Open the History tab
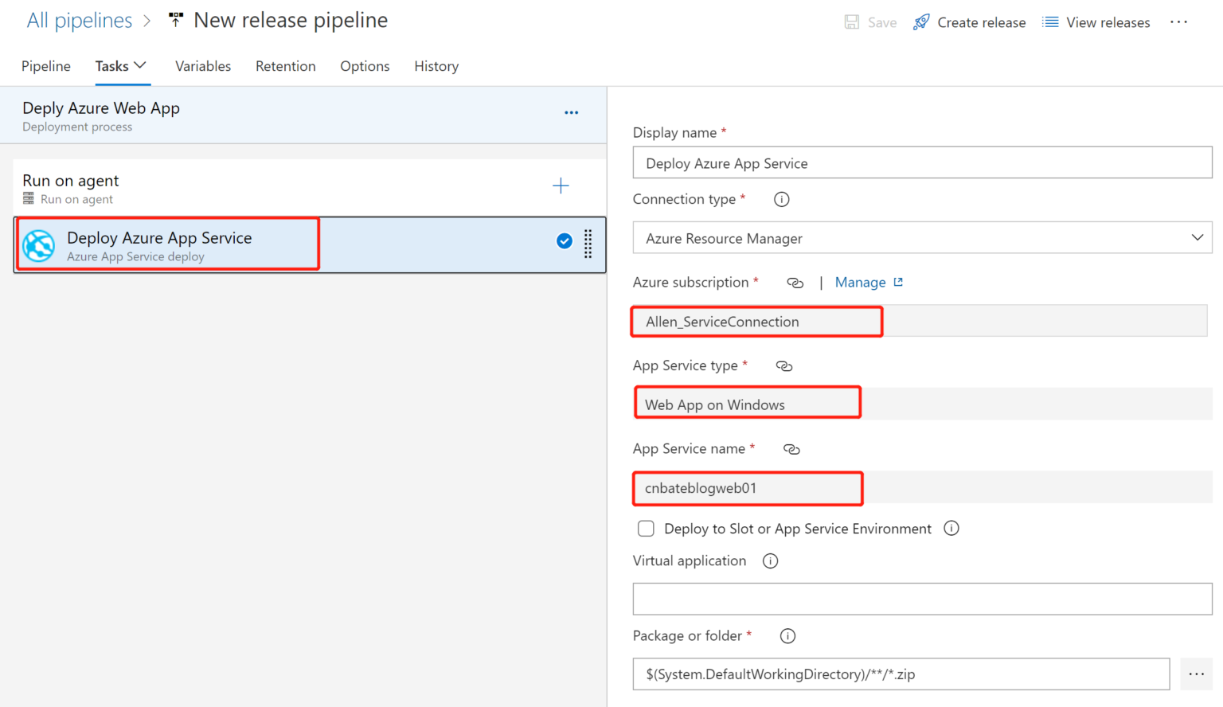Image resolution: width=1223 pixels, height=707 pixels. (436, 66)
